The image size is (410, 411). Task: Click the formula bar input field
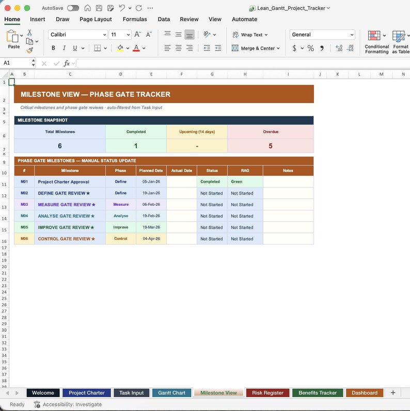click(243, 63)
